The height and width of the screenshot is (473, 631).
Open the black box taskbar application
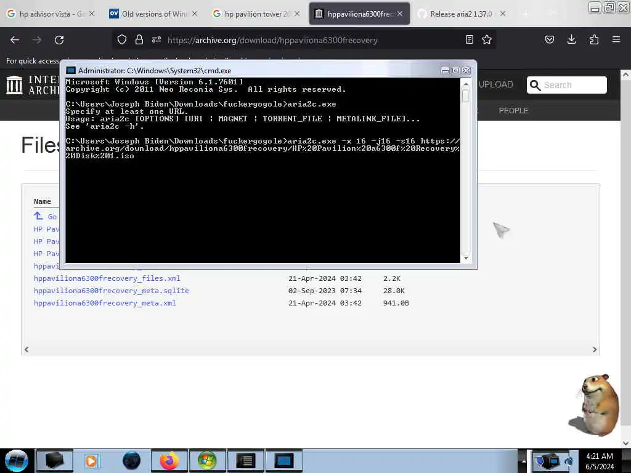[54, 461]
